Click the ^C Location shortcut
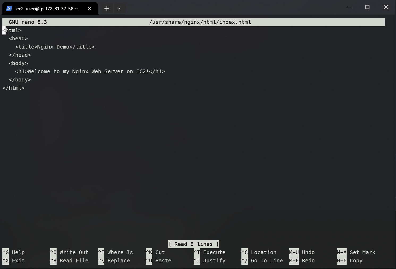Image resolution: width=396 pixels, height=269 pixels. tap(259, 252)
